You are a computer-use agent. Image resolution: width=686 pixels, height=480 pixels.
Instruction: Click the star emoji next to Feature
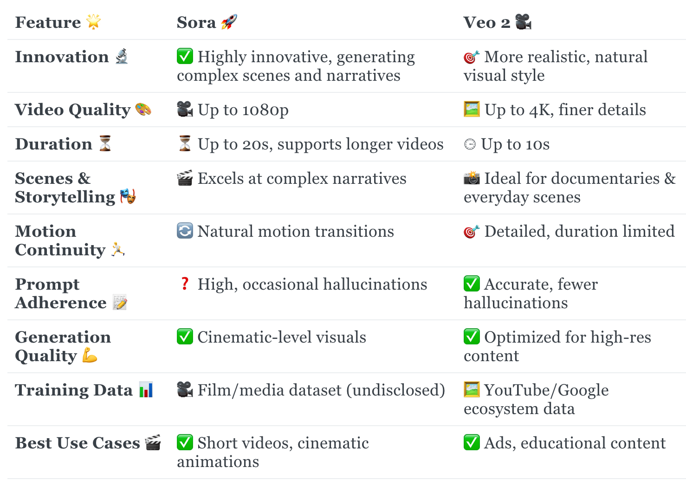pyautogui.click(x=94, y=22)
